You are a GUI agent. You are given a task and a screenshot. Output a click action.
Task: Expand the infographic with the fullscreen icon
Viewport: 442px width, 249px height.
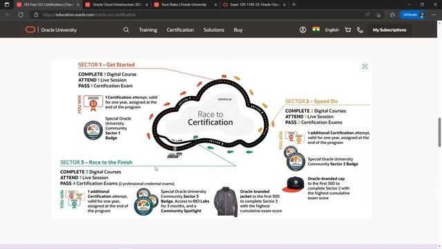(x=365, y=66)
